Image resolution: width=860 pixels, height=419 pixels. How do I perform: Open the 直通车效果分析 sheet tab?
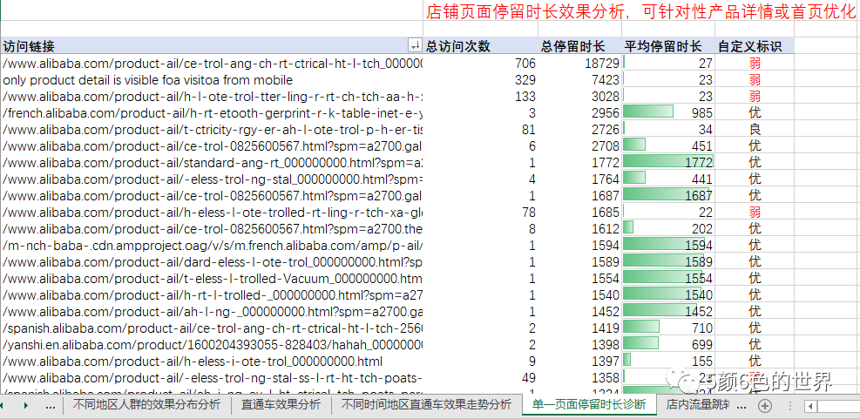point(281,405)
